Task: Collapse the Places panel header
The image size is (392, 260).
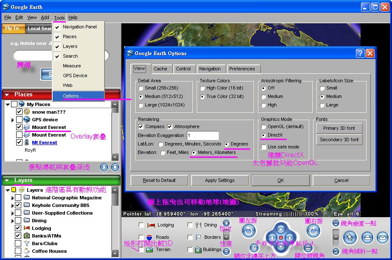Action: [x=7, y=95]
